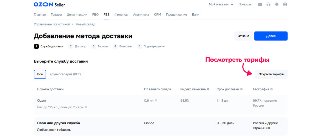Select the Все filter
331x137 pixels.
tap(40, 74)
